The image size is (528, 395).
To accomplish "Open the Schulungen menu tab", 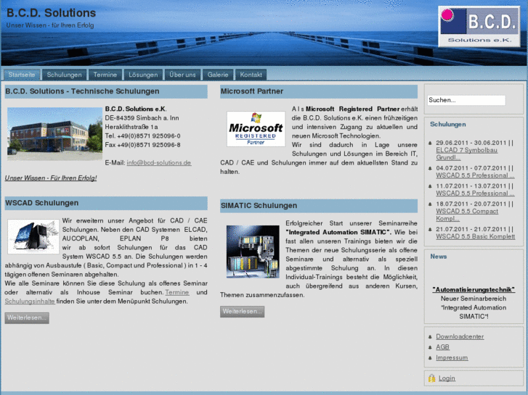I will [x=65, y=75].
